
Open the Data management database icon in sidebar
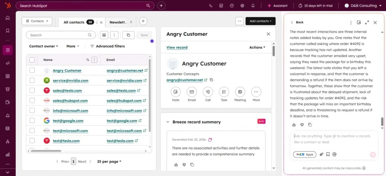(x=8, y=128)
